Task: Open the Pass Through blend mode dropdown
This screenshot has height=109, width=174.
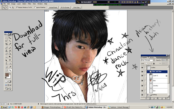Action: tap(148, 60)
